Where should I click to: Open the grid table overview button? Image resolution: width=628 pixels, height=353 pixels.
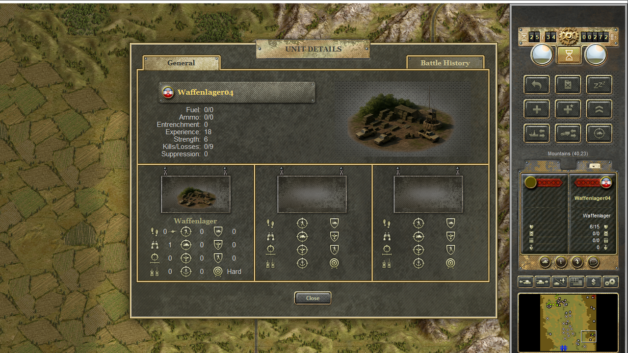(576, 282)
